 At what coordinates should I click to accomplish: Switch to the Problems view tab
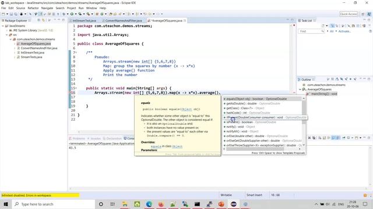(x=77, y=138)
